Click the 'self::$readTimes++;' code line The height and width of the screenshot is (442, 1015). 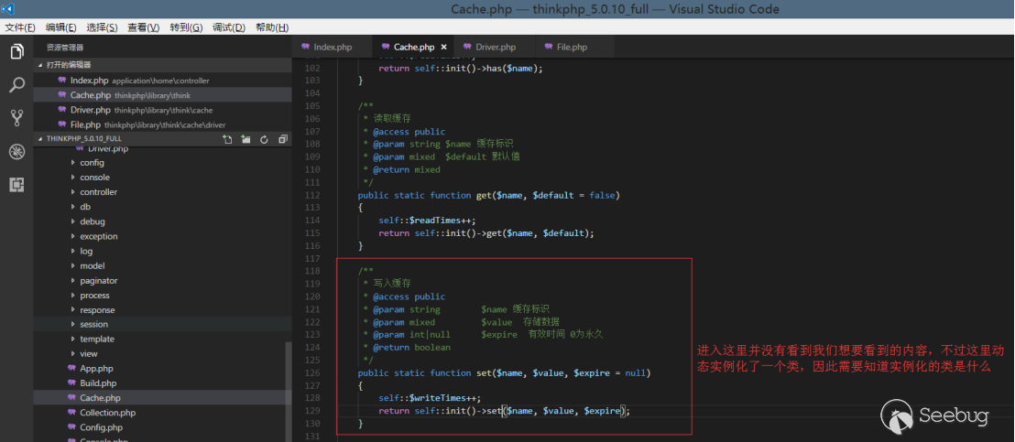coord(427,221)
